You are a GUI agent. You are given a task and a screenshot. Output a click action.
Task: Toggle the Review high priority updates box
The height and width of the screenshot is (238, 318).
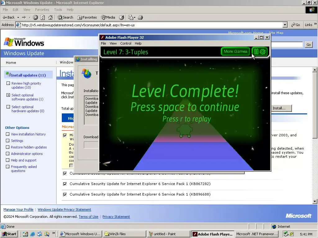8,83
